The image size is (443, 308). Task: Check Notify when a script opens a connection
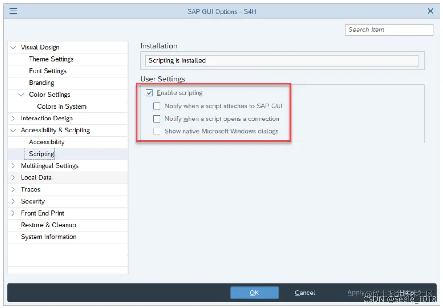[x=157, y=119]
